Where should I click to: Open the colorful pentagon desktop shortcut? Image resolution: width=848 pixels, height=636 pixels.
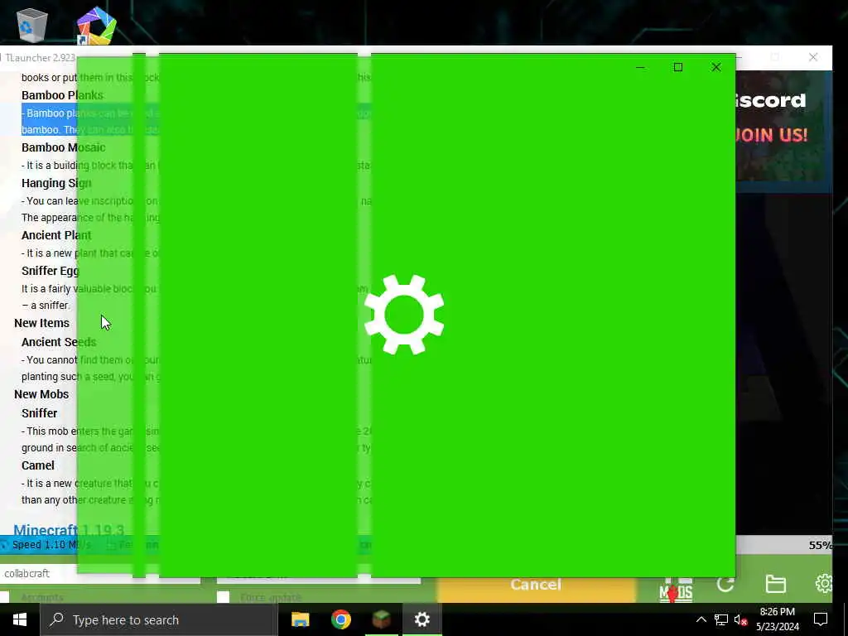click(x=96, y=25)
